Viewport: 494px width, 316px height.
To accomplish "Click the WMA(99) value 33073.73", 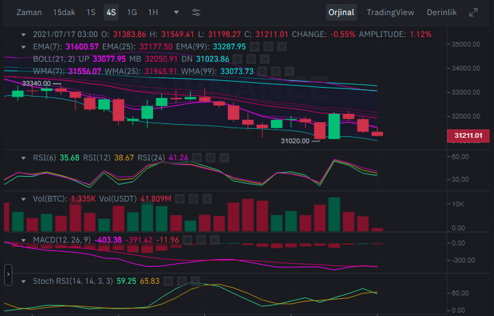I will (x=237, y=71).
